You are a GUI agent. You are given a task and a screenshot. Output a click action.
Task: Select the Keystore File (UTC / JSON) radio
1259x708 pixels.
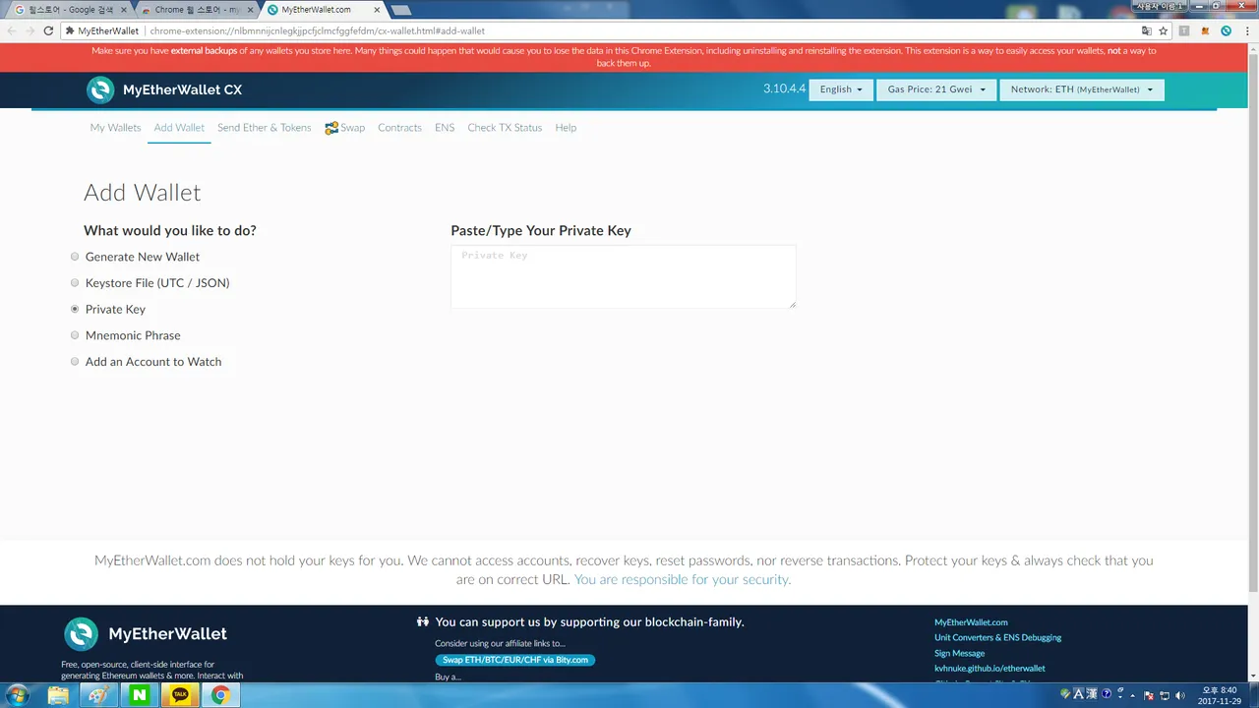tap(75, 283)
